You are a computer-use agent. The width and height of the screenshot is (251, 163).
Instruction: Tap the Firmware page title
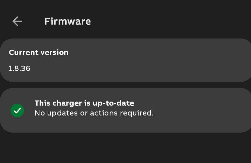coord(67,21)
